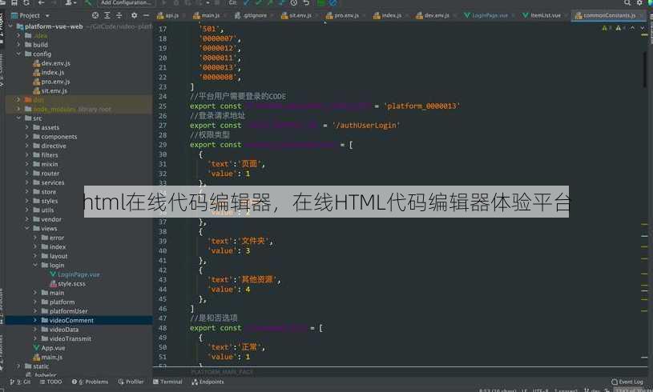This screenshot has width=653, height=392.
Task: Click the locate current file target icon
Action: pos(95,15)
